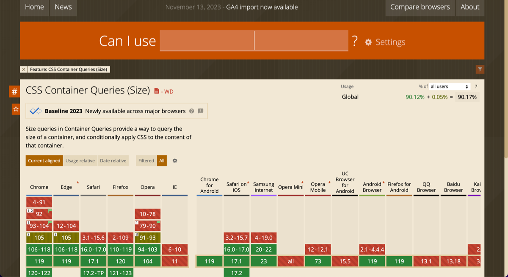This screenshot has height=277, width=508.
Task: Switch stats view to Usage relative
Action: pyautogui.click(x=80, y=161)
